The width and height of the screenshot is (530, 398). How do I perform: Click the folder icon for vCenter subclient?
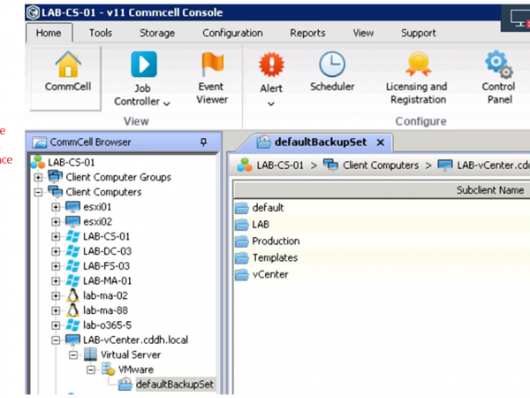click(x=242, y=274)
